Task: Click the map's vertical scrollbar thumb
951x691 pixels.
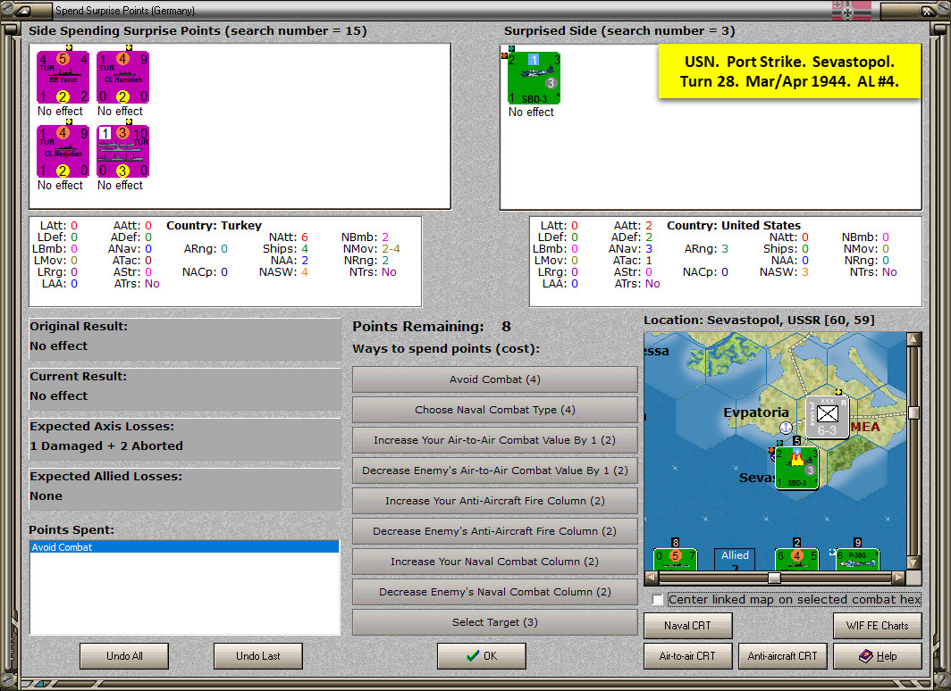Action: 914,412
